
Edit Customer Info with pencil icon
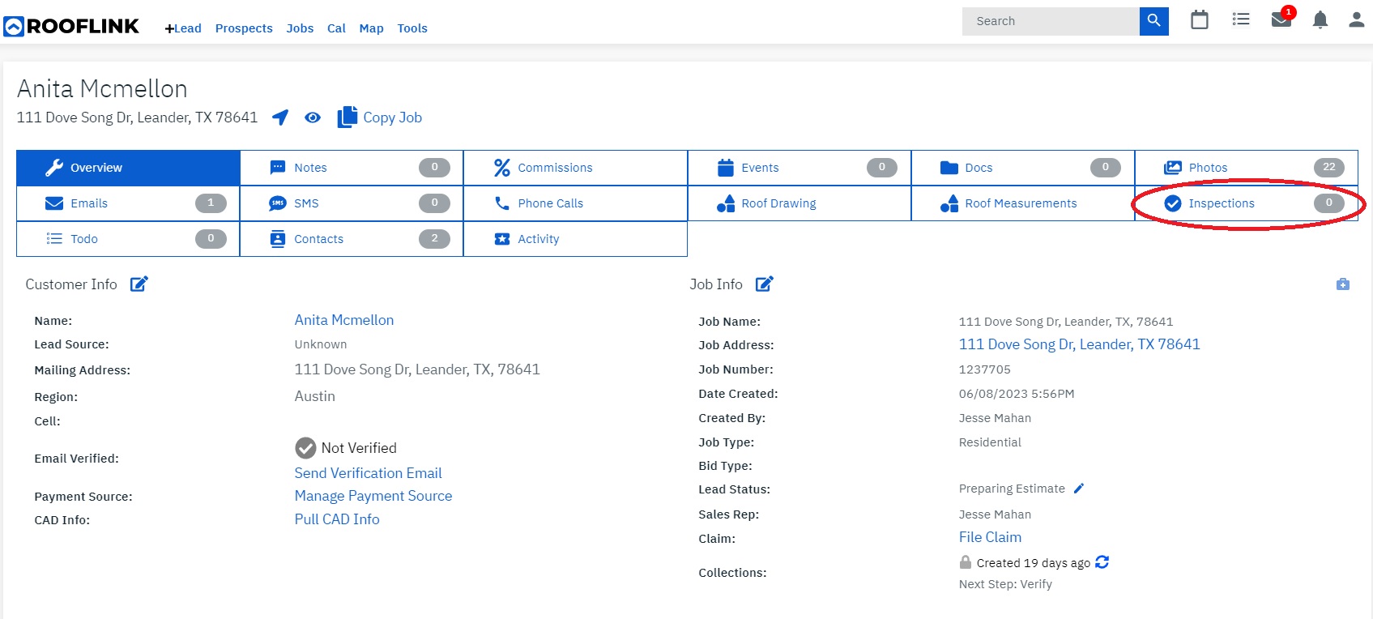(139, 284)
